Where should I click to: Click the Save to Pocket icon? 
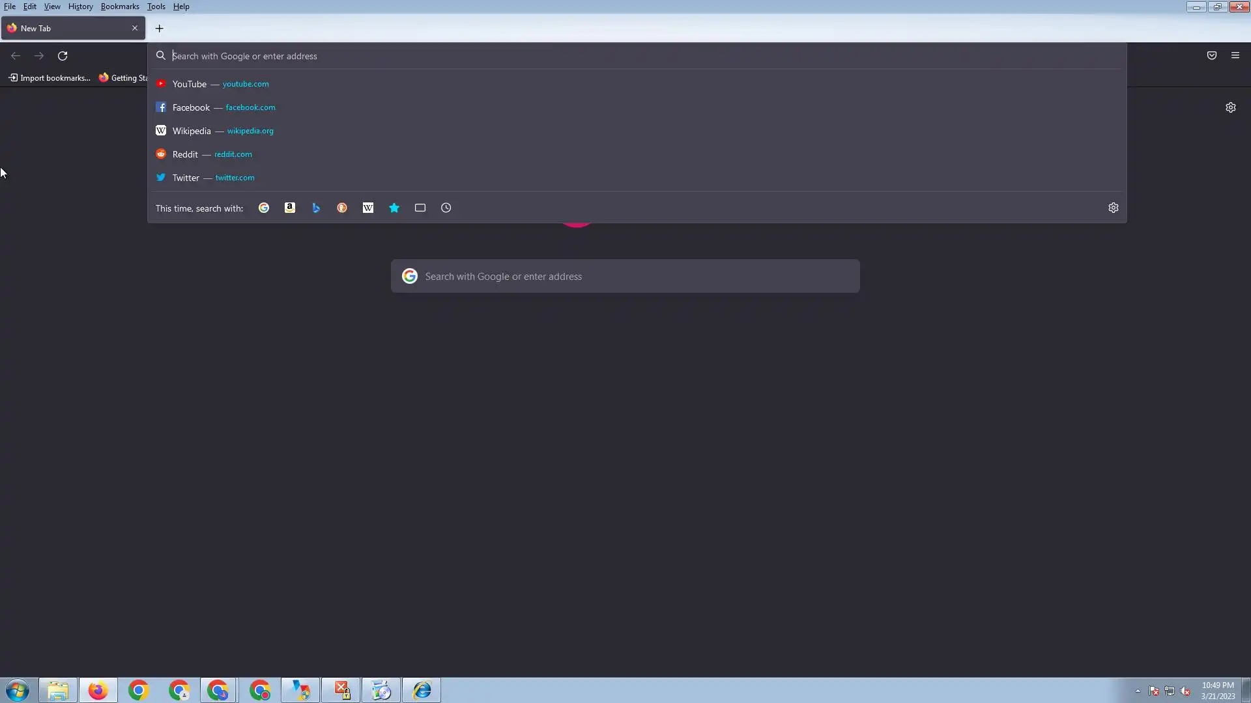point(1212,56)
